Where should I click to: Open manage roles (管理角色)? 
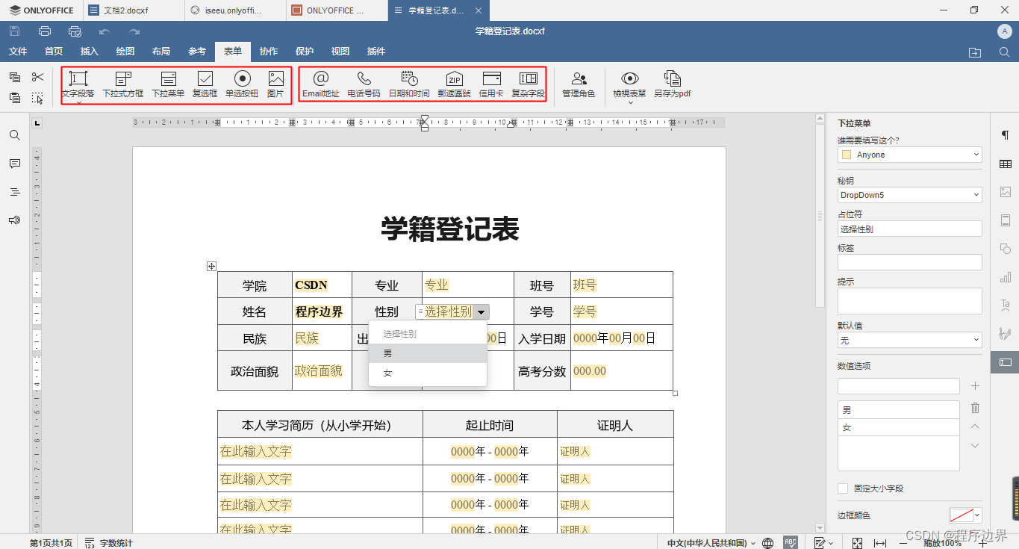579,84
